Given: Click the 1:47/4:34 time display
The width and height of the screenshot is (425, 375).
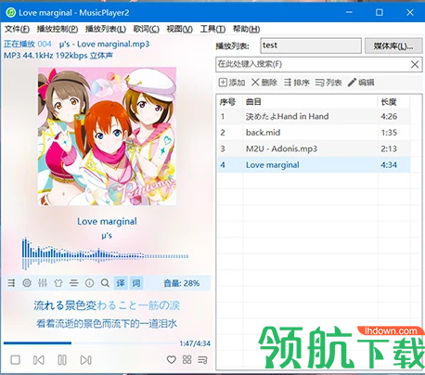Looking at the screenshot, I should coord(195,343).
